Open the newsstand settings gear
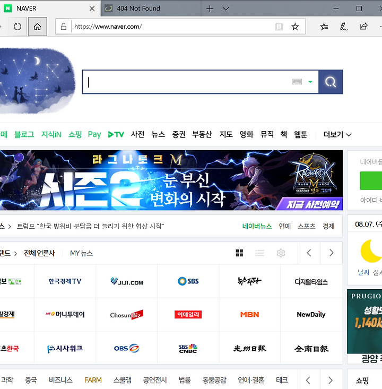 (x=281, y=253)
